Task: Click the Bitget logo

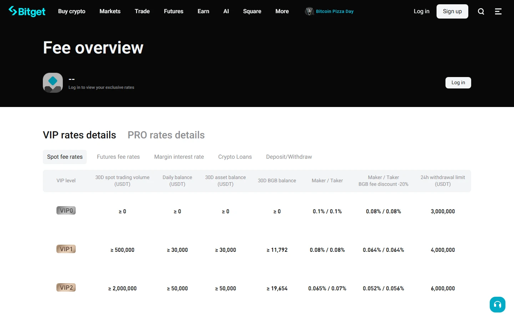Action: [27, 11]
